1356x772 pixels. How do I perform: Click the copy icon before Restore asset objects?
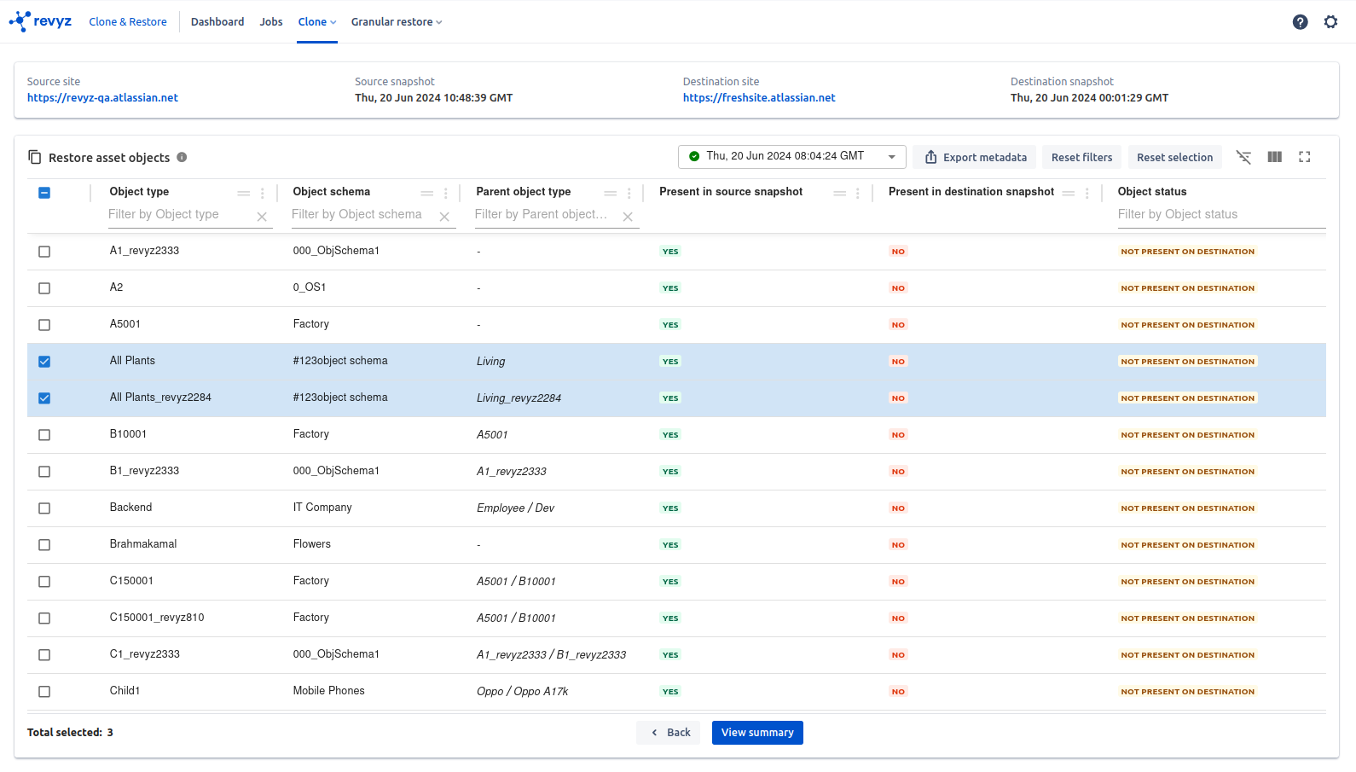pyautogui.click(x=35, y=157)
